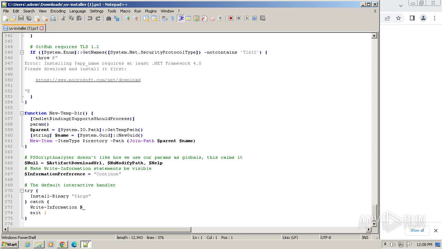Collapse New-Temp-Dir function fold at line 356
The width and height of the screenshot is (442, 249).
tap(22, 113)
